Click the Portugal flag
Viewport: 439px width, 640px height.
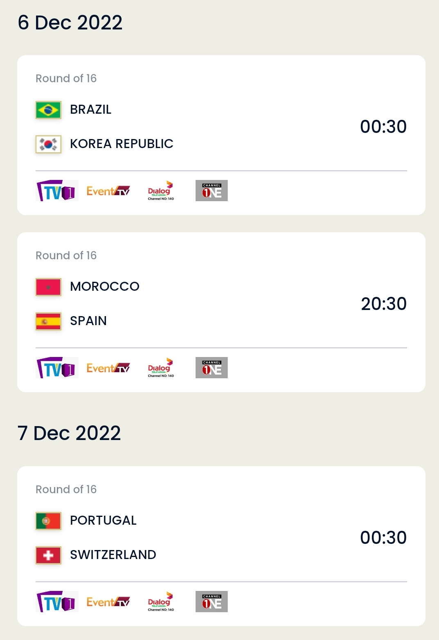pyautogui.click(x=48, y=521)
